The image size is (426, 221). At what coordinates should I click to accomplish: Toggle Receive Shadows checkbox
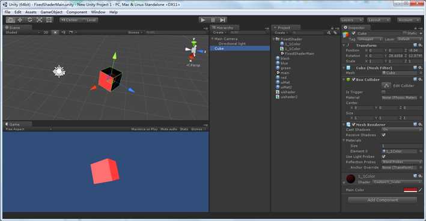point(383,135)
